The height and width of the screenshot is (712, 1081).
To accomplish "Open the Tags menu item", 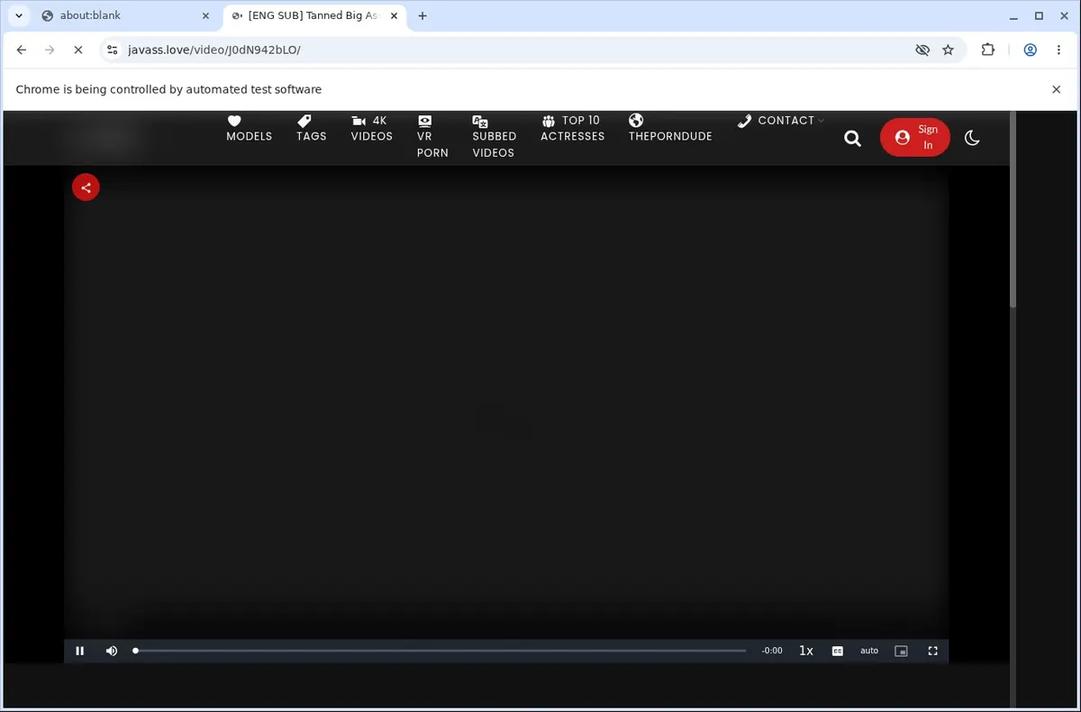I will click(312, 128).
